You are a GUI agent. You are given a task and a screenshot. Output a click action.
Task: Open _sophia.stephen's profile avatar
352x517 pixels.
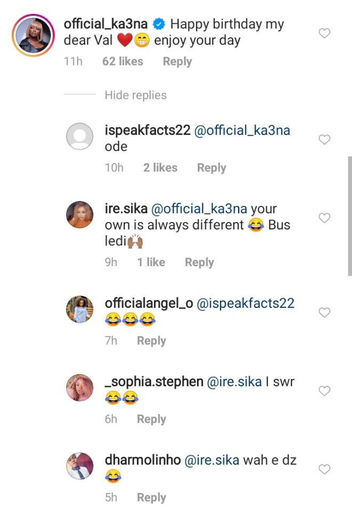[x=80, y=387]
